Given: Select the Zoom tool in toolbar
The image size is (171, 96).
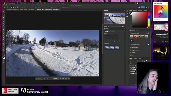Looking at the screenshot, I should click(3, 52).
